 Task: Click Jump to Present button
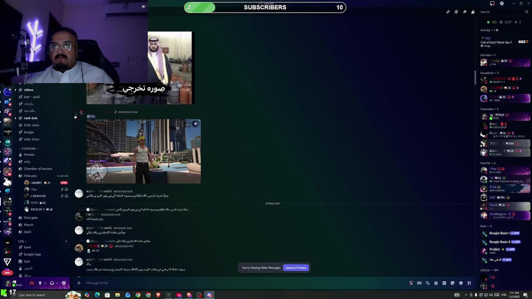(296, 268)
